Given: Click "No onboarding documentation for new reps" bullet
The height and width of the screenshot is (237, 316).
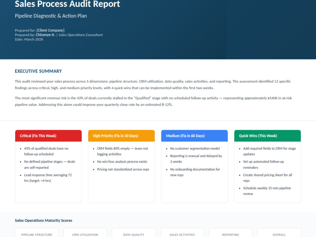Looking at the screenshot, I should coord(195,172).
